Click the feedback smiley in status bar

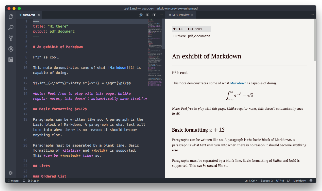click(x=311, y=181)
